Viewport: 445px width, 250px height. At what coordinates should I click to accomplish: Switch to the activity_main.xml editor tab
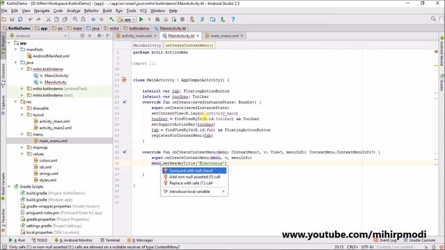point(137,36)
